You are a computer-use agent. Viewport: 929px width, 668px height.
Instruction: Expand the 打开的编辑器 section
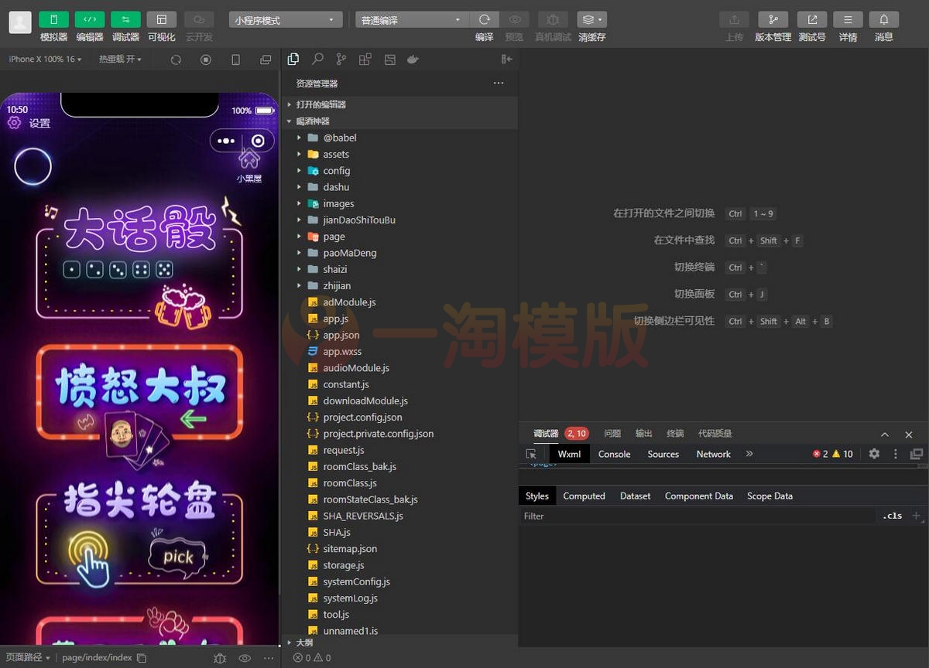click(x=399, y=104)
